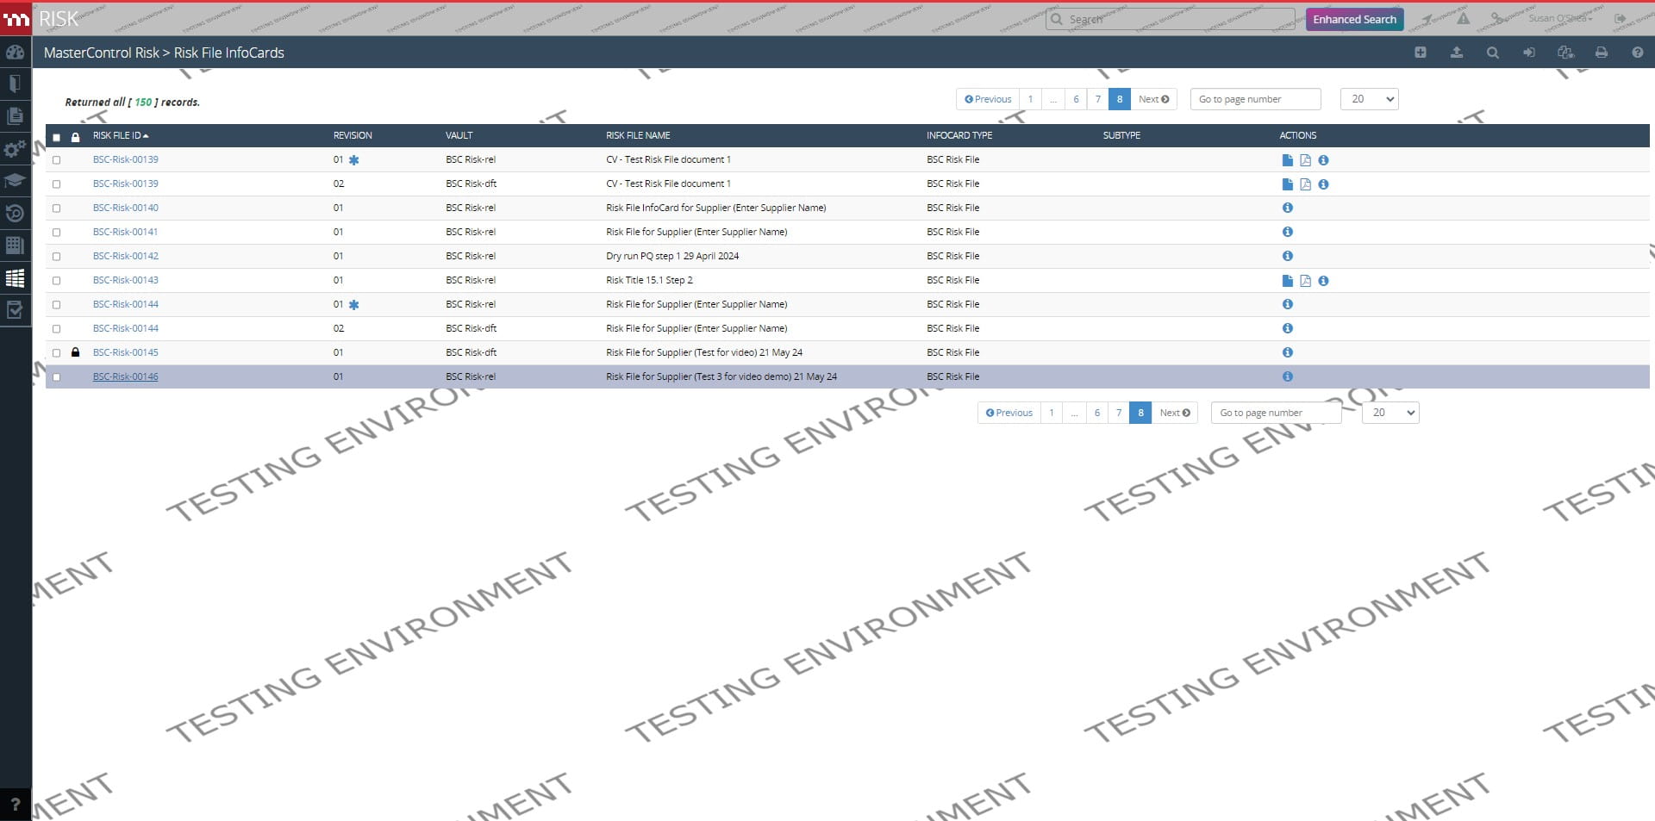Click the graduation cap training icon
1655x821 pixels.
tap(15, 181)
